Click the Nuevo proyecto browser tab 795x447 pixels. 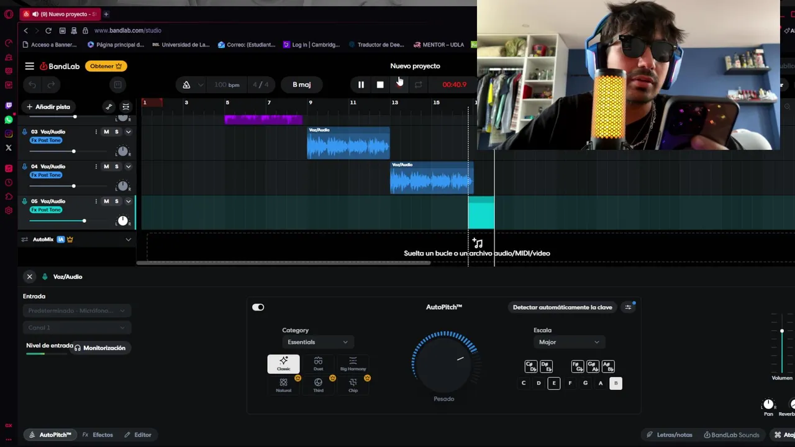click(x=61, y=14)
